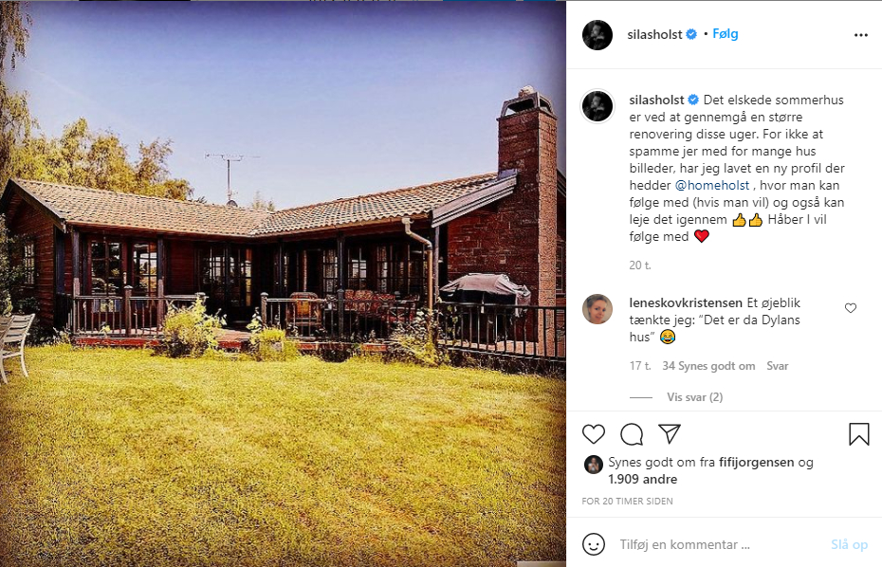The image size is (882, 567).
Task: Reply to the comment via Svar
Action: click(778, 366)
